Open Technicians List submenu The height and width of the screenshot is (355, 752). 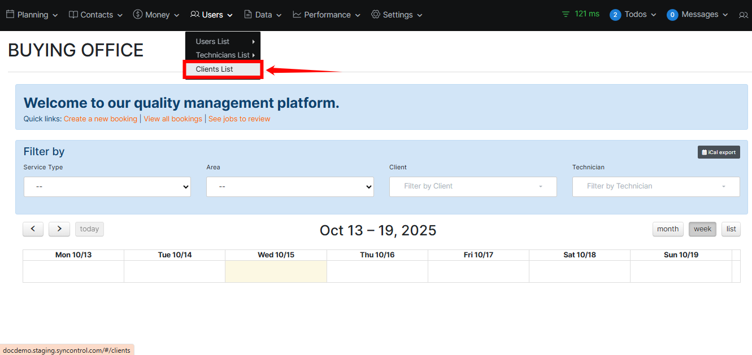(223, 55)
